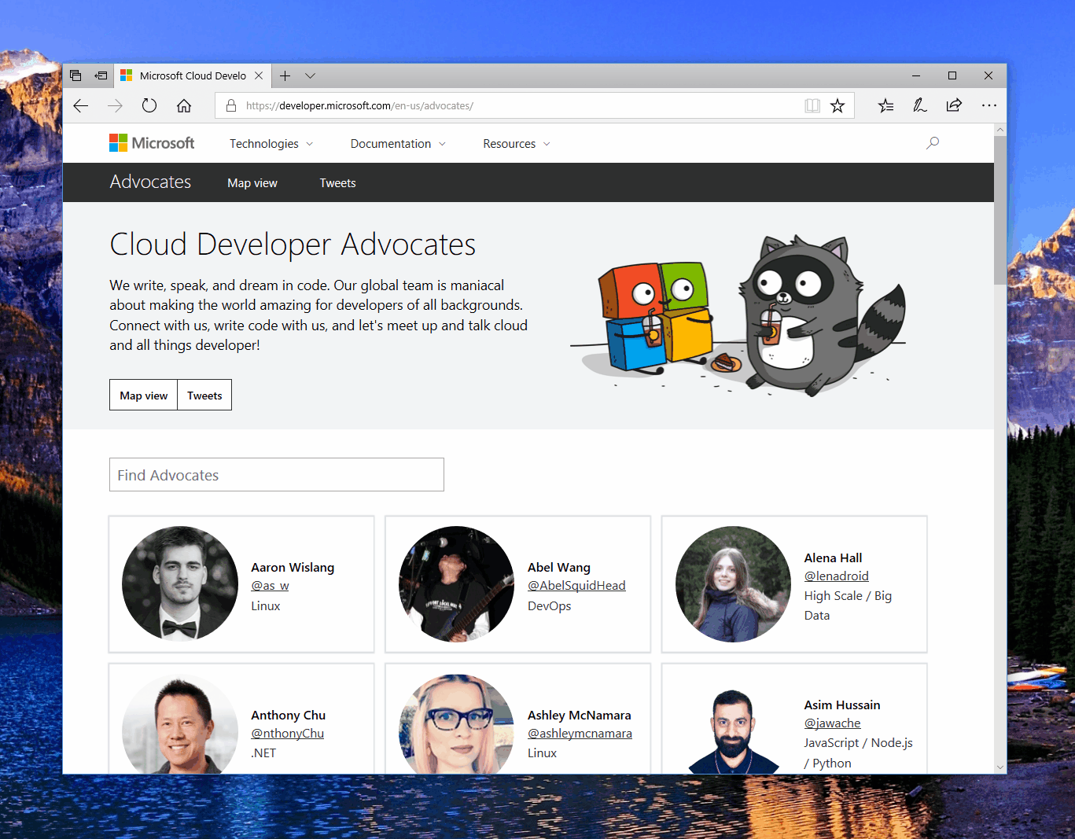Open Map view in the dark navigation bar

tap(252, 183)
